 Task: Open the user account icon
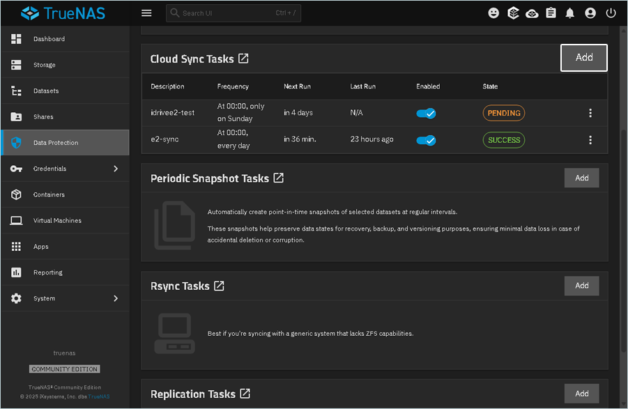[x=590, y=13]
